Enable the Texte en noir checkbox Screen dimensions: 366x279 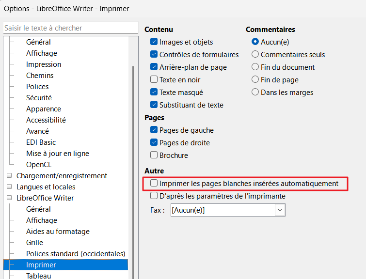pos(154,79)
